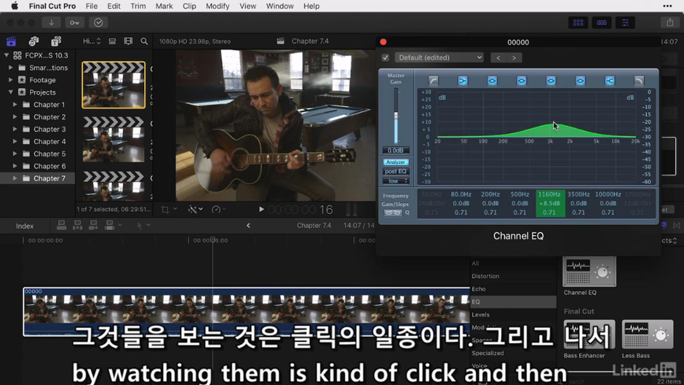Click the connect clip to storyline icon
684x385 pixels.
(x=61, y=225)
